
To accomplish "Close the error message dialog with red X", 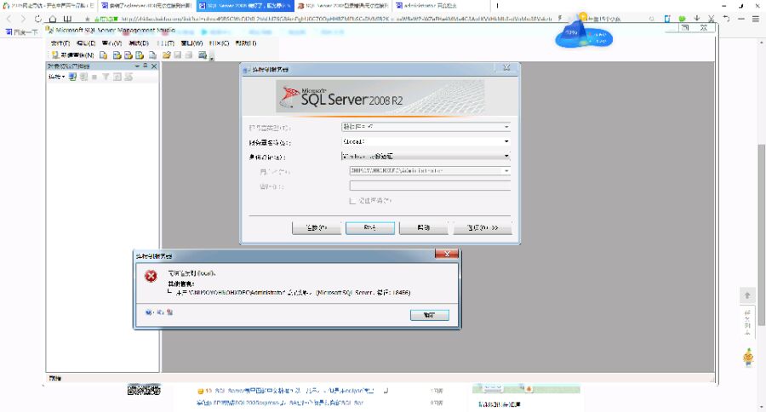I will click(447, 254).
